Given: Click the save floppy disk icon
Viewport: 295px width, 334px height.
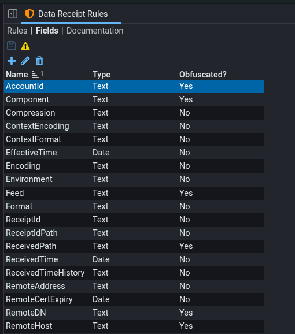Looking at the screenshot, I should (12, 46).
